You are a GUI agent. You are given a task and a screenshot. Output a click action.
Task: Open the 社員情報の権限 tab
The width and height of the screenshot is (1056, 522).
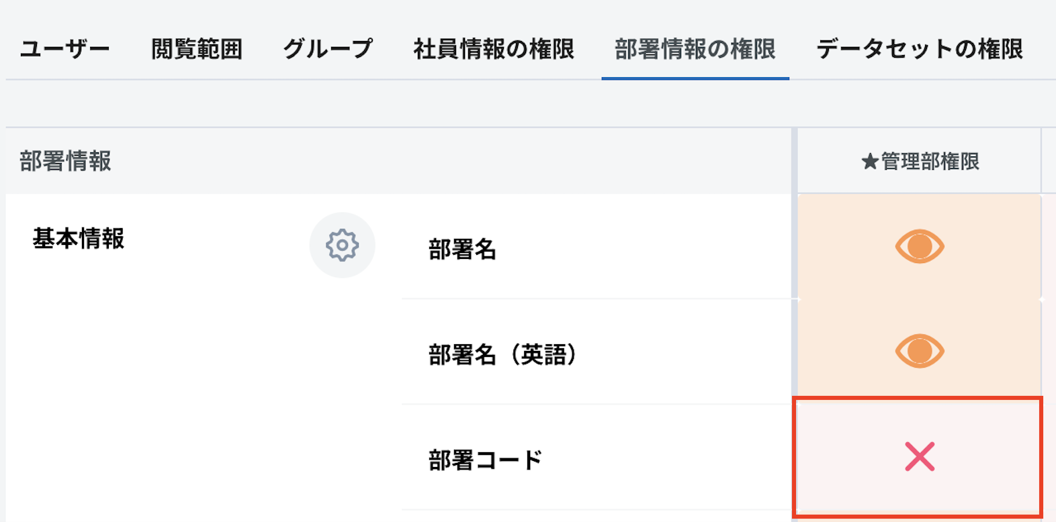point(494,48)
